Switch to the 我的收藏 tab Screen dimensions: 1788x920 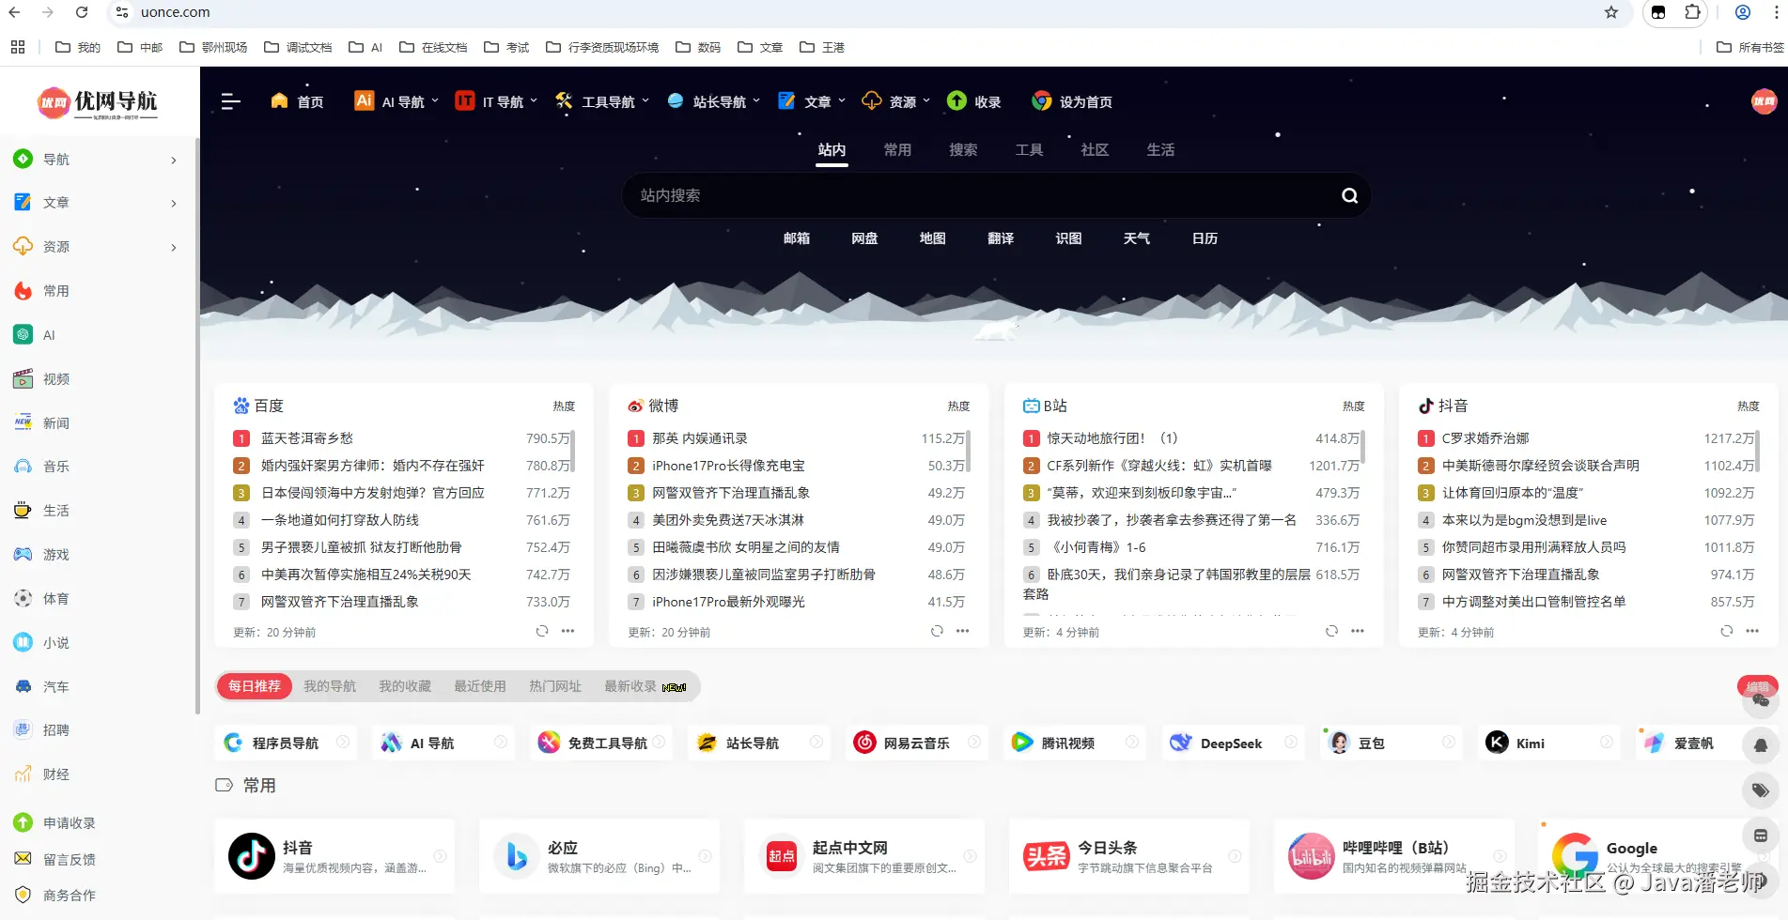point(404,686)
